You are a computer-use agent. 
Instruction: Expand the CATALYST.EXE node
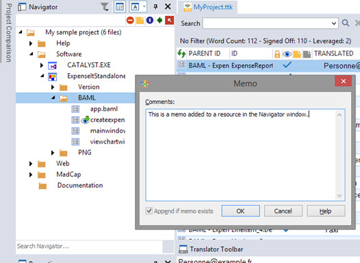pos(42,65)
